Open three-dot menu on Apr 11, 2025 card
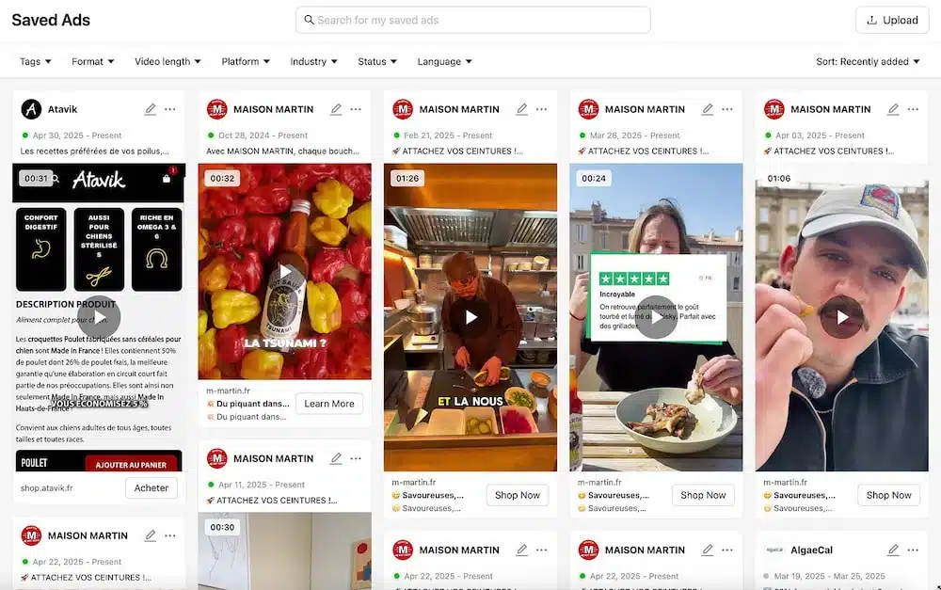Image resolution: width=941 pixels, height=590 pixels. (x=356, y=458)
